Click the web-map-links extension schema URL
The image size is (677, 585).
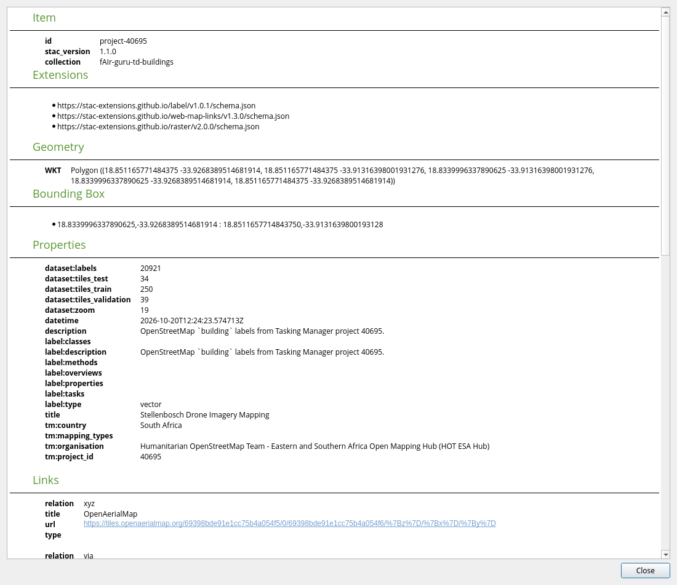(x=173, y=116)
